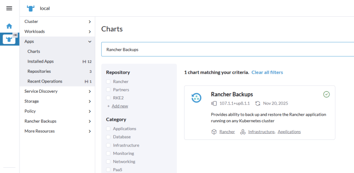This screenshot has height=173, width=354.
Task: Open the Rancher Backups chart title
Action: [x=232, y=94]
